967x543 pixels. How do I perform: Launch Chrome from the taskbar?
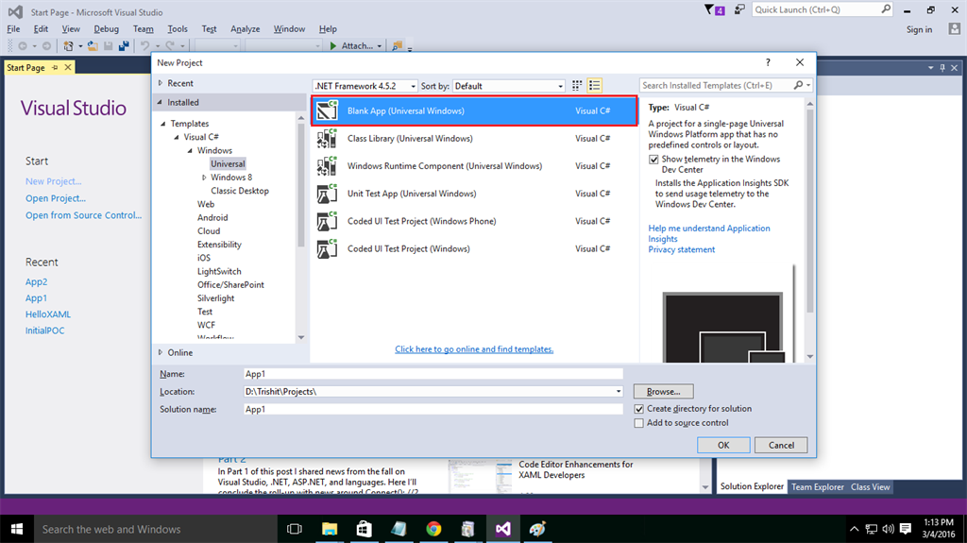433,529
